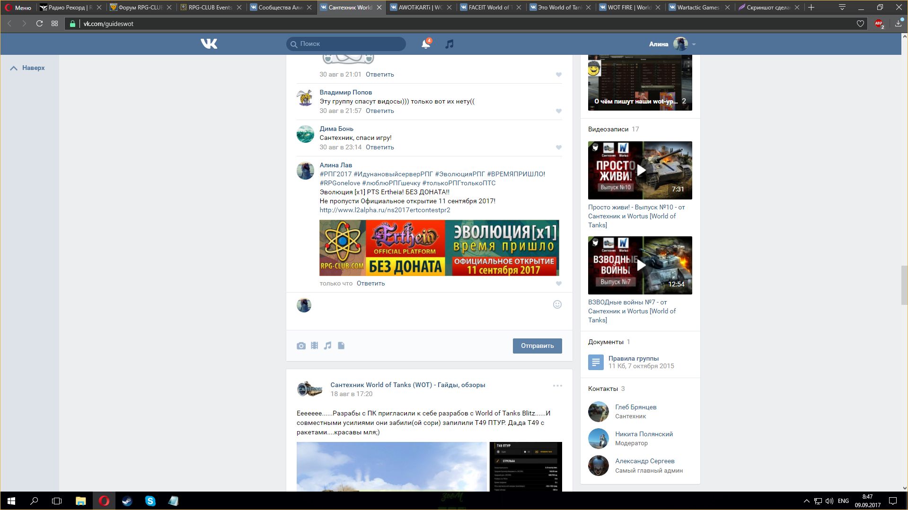The width and height of the screenshot is (908, 510).
Task: Click the address bar URL
Action: [x=108, y=24]
